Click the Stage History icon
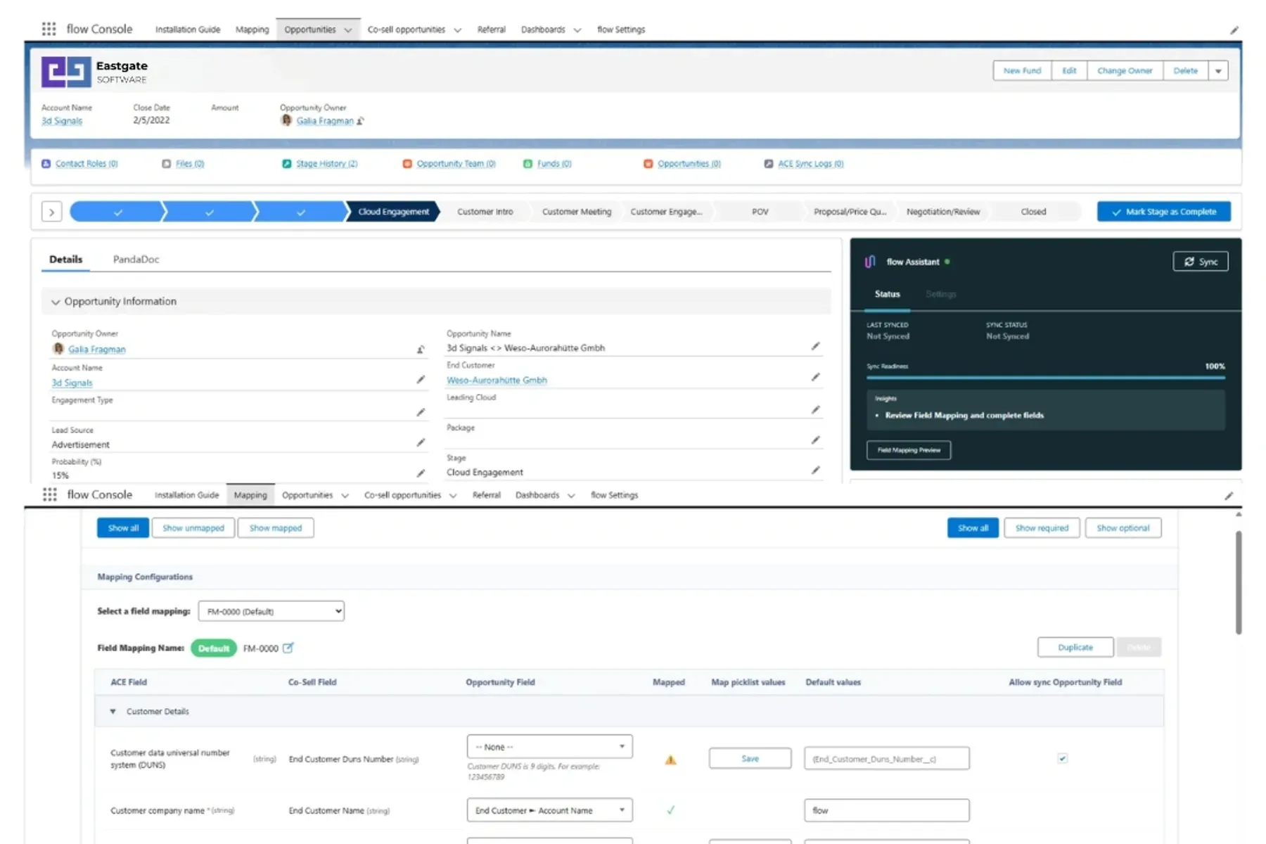The image size is (1266, 844). (287, 163)
